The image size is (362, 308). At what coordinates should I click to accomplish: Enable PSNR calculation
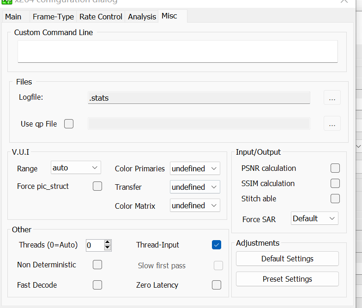point(335,168)
